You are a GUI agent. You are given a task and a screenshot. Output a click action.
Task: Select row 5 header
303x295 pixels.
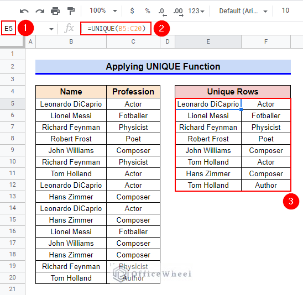12,104
